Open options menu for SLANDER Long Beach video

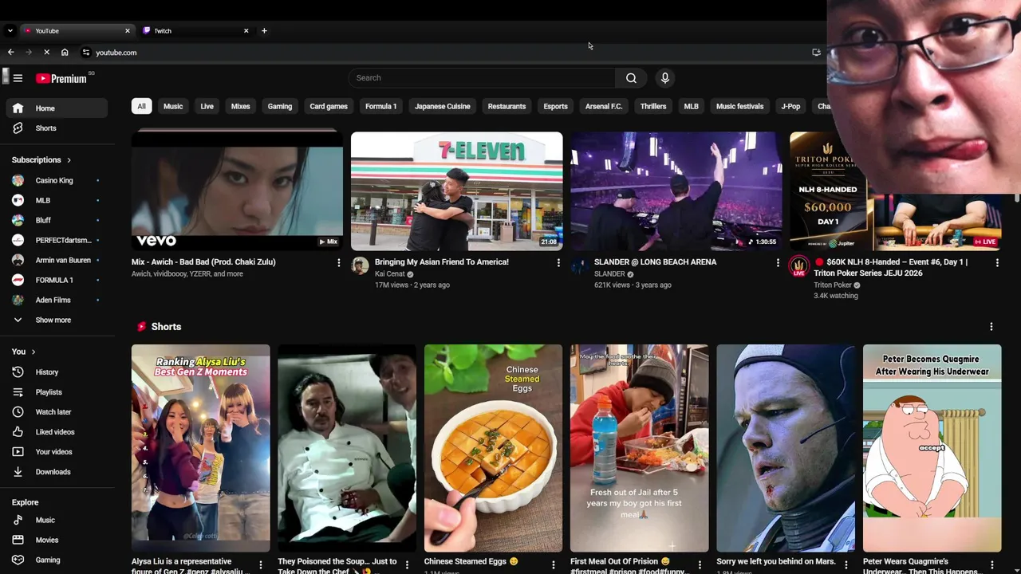[778, 262]
